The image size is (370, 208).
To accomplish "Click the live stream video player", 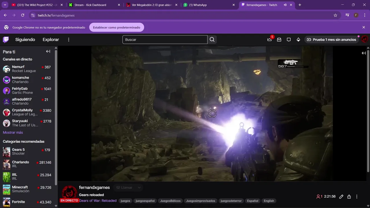I will click(212, 114).
